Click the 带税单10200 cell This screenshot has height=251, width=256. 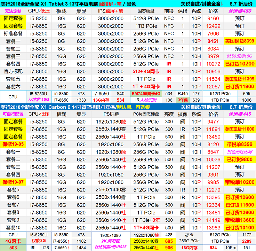[x=240, y=182]
